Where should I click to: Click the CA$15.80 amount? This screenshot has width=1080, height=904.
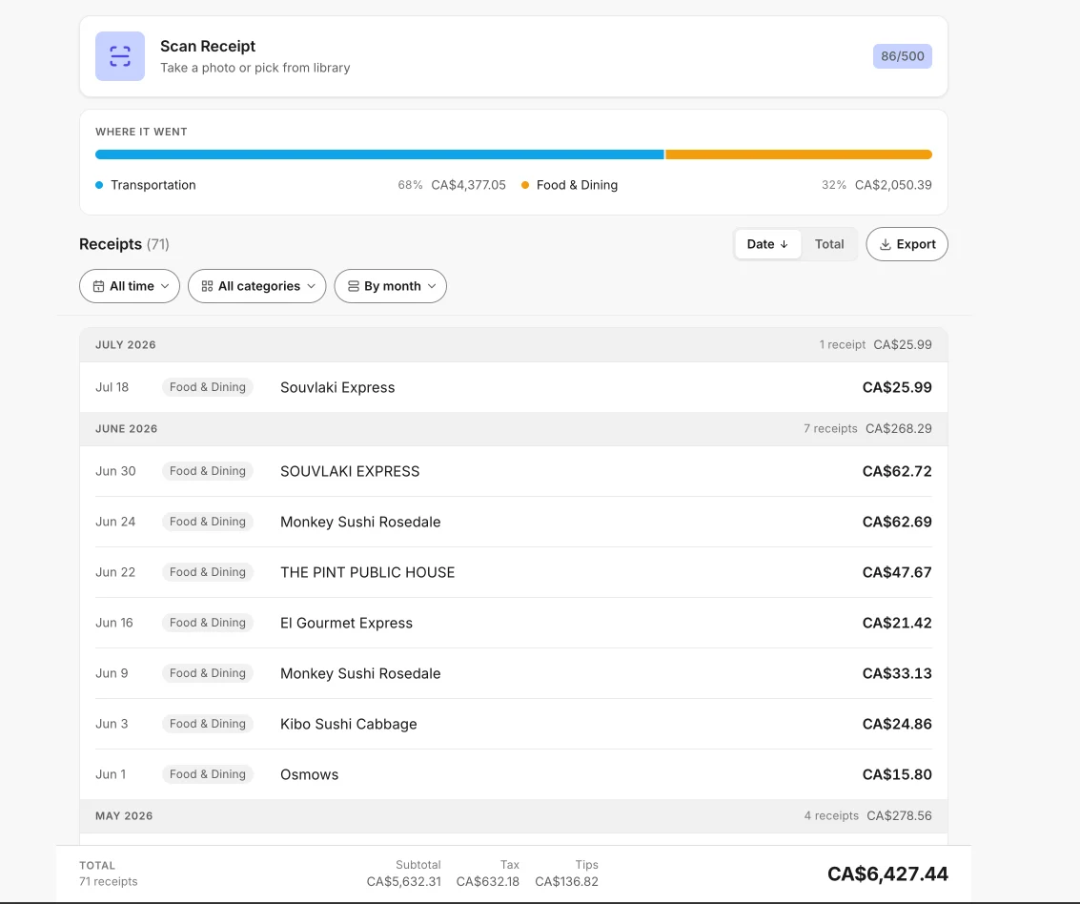click(897, 774)
